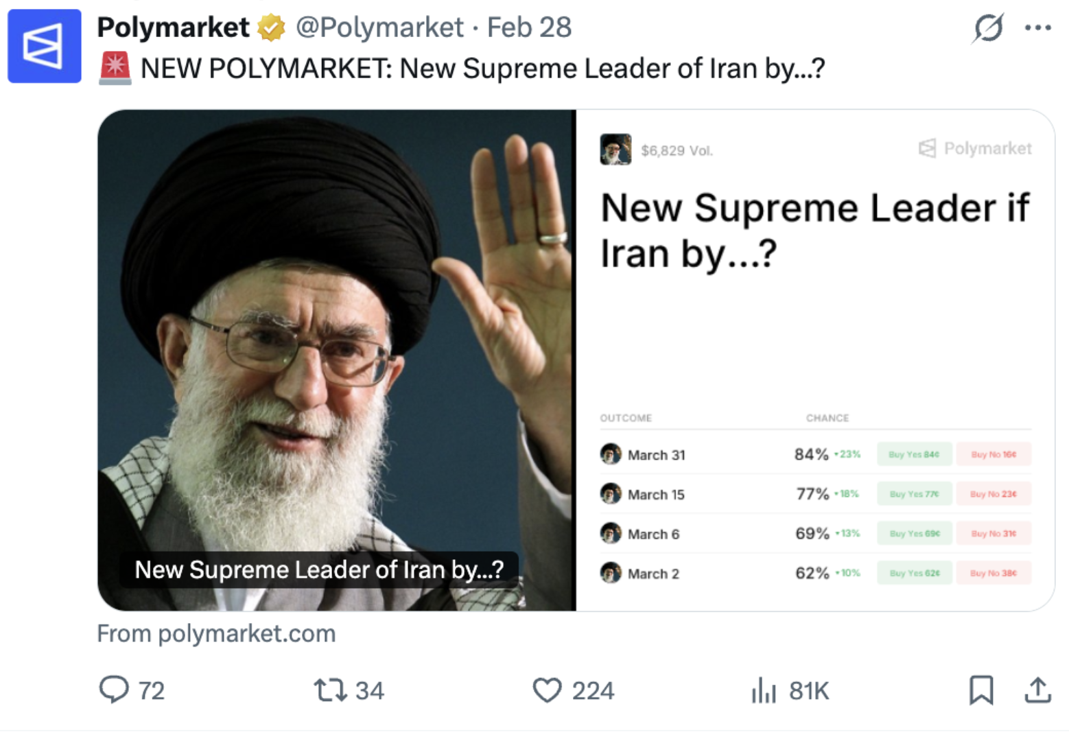Click the verified gold badge
The width and height of the screenshot is (1069, 741).
coord(271,27)
